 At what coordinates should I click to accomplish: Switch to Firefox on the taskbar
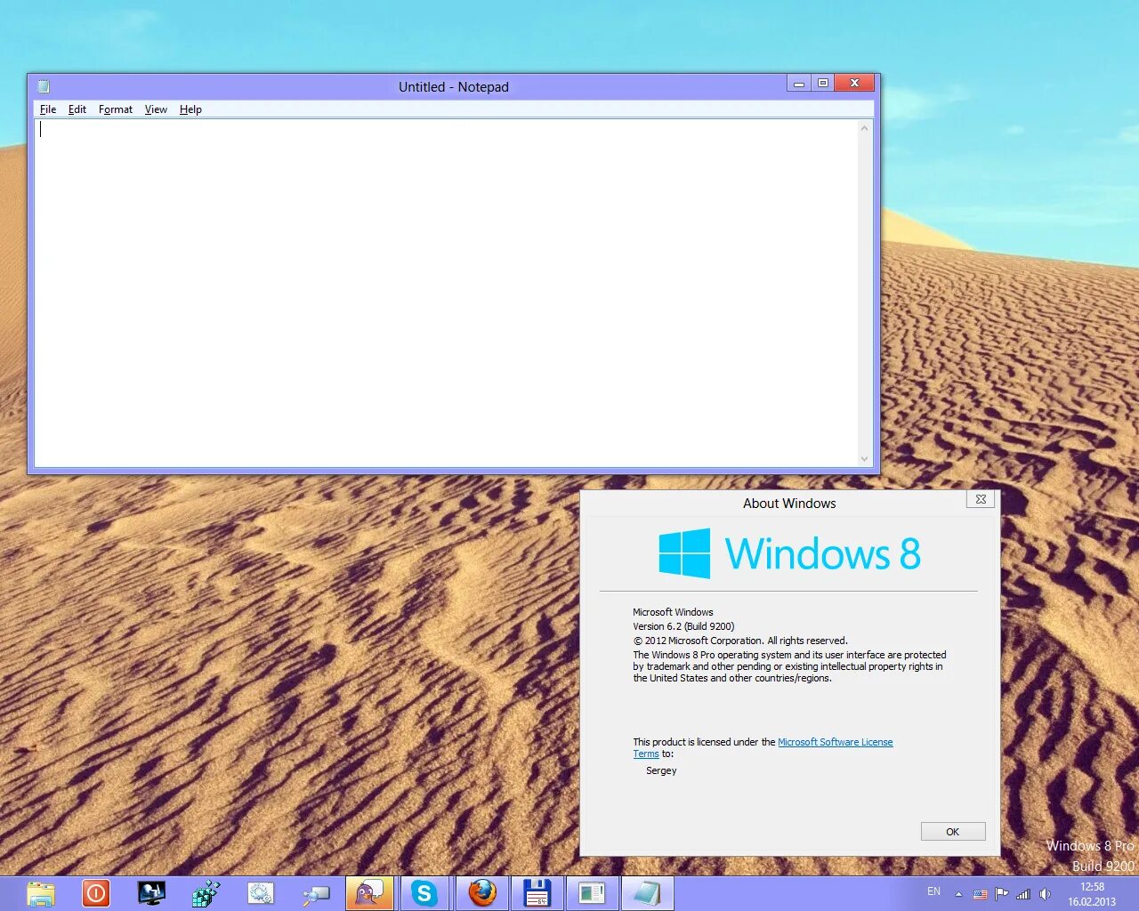(x=481, y=893)
